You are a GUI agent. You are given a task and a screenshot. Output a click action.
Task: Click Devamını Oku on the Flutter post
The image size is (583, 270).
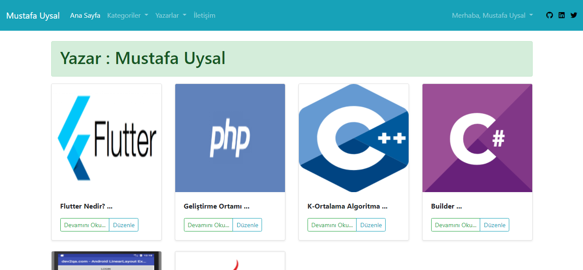[85, 225]
